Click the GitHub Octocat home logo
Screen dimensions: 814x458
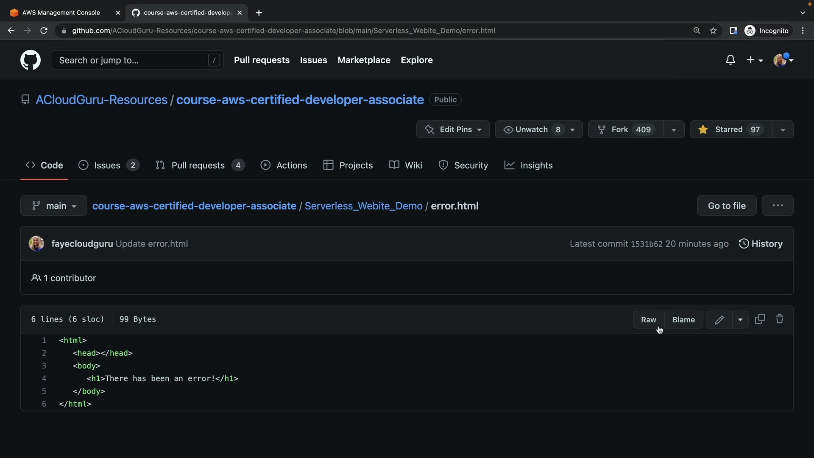[31, 60]
